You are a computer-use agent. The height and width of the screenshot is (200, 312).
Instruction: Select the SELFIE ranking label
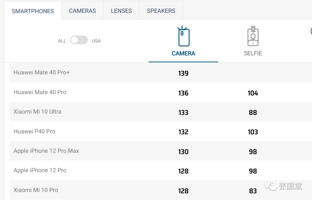pos(253,53)
